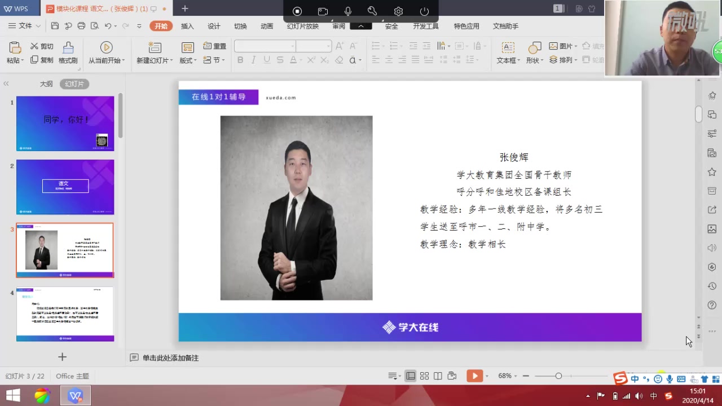Click the New Slide (新建幻灯片) icon
The width and height of the screenshot is (722, 406).
click(x=155, y=47)
